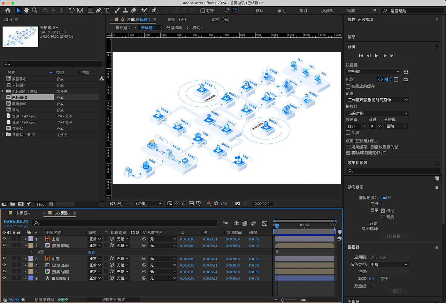446x303 pixels.
Task: Switch to the 默认 workspace
Action: [x=260, y=11]
